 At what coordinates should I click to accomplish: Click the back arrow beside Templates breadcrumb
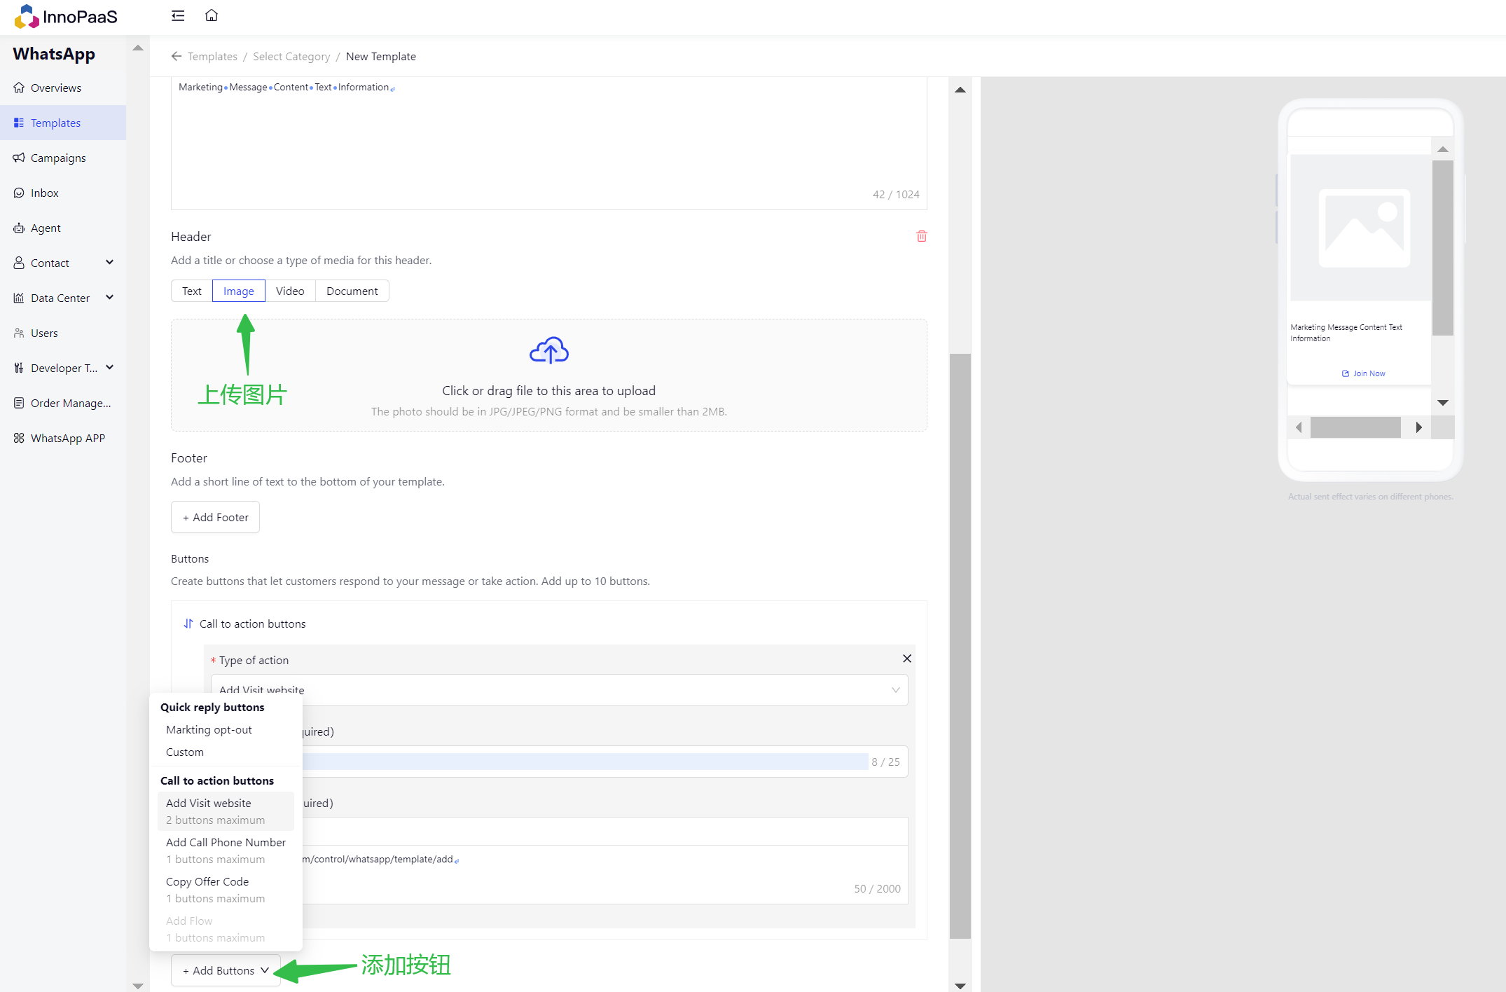click(177, 56)
